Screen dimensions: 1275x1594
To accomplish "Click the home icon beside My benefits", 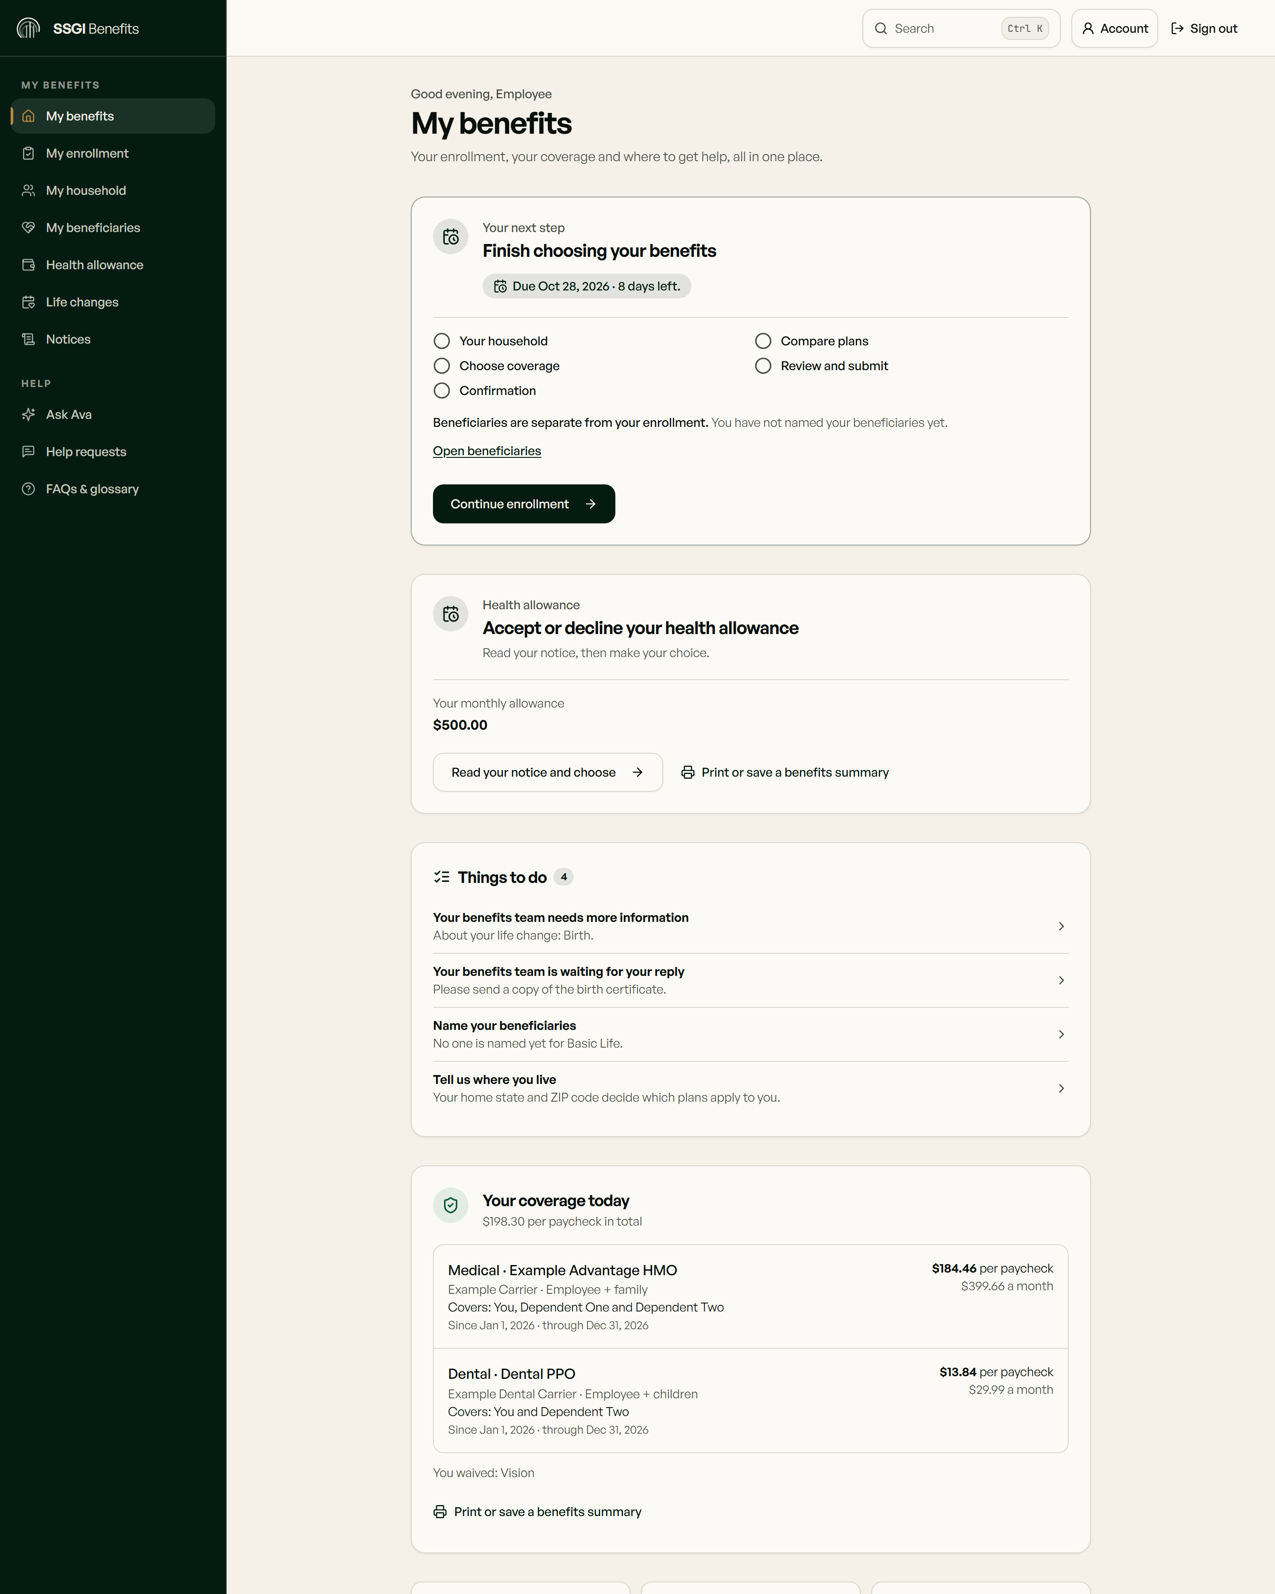I will [x=28, y=116].
